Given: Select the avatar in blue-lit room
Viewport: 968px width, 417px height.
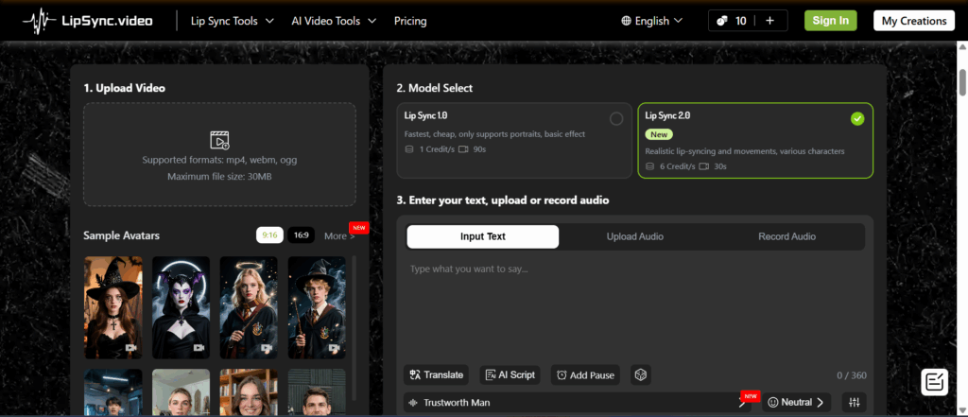Looking at the screenshot, I should 113,392.
